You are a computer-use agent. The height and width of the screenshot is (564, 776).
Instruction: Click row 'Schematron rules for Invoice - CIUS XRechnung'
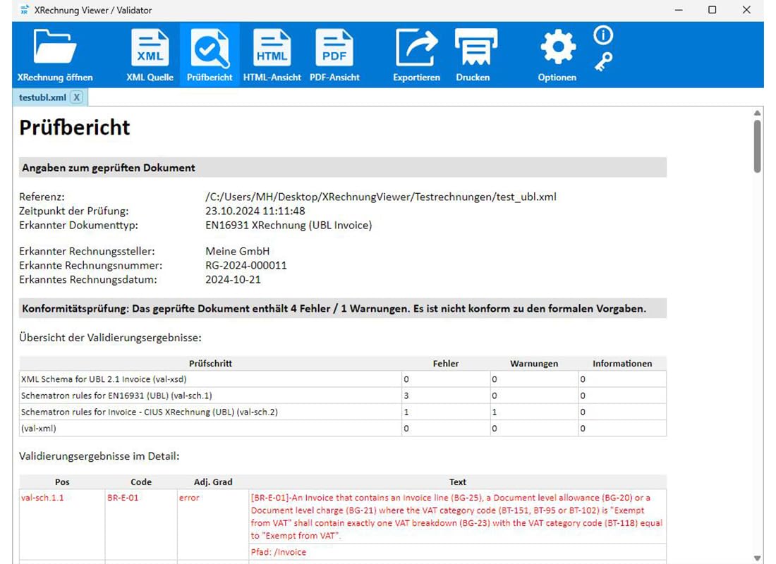click(x=342, y=412)
